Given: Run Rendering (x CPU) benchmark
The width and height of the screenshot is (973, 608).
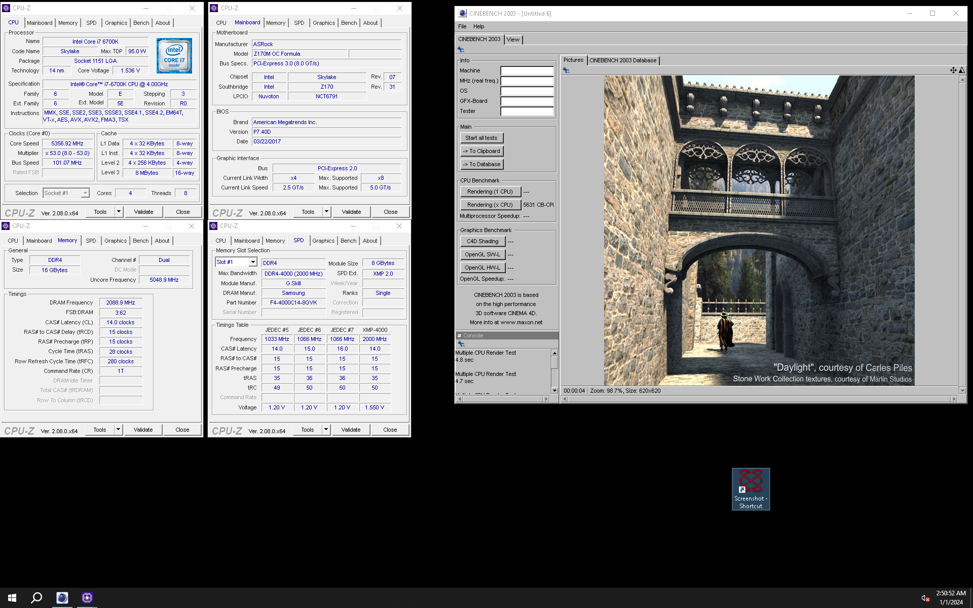Looking at the screenshot, I should tap(490, 205).
